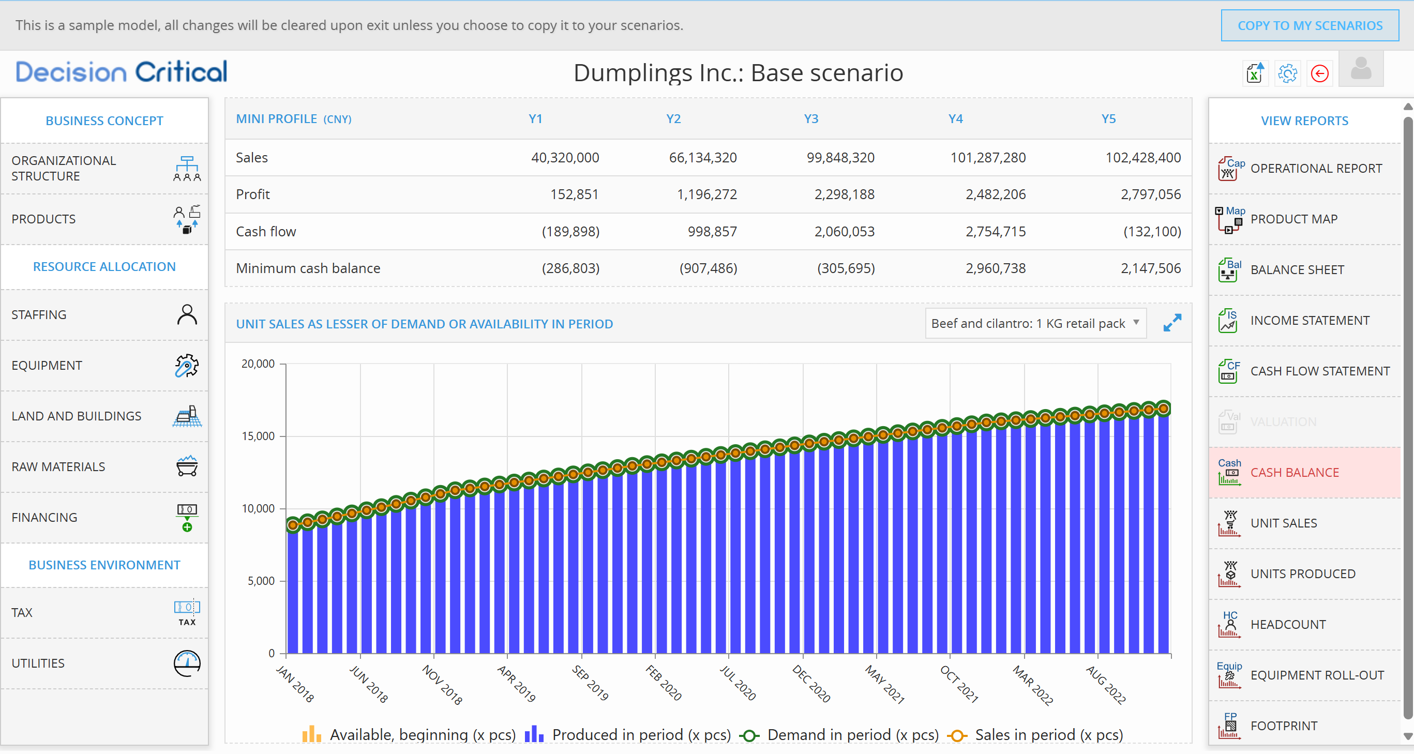Screen dimensions: 1414x754
Task: Click the MINI PROFILE header label
Action: pos(276,118)
